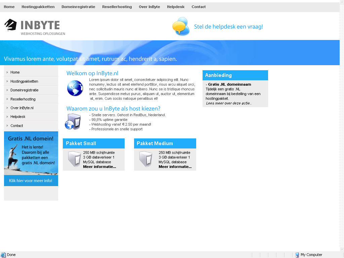Click 'Klik hier voor meer info!' button
This screenshot has width=344, height=258.
31,180
